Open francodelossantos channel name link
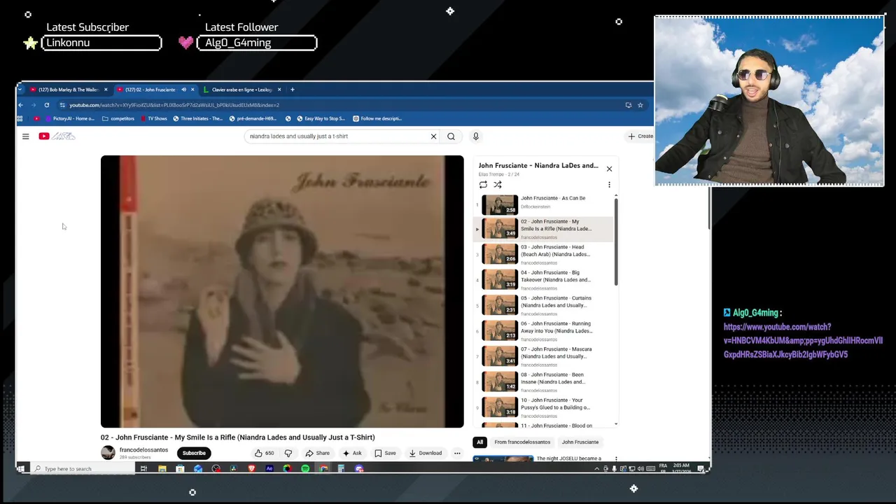 (143, 450)
